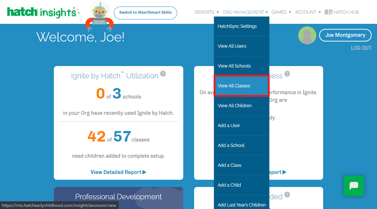Screen dimensions: 377x209
Task: Click the LOG OUT link
Action: tap(361, 48)
